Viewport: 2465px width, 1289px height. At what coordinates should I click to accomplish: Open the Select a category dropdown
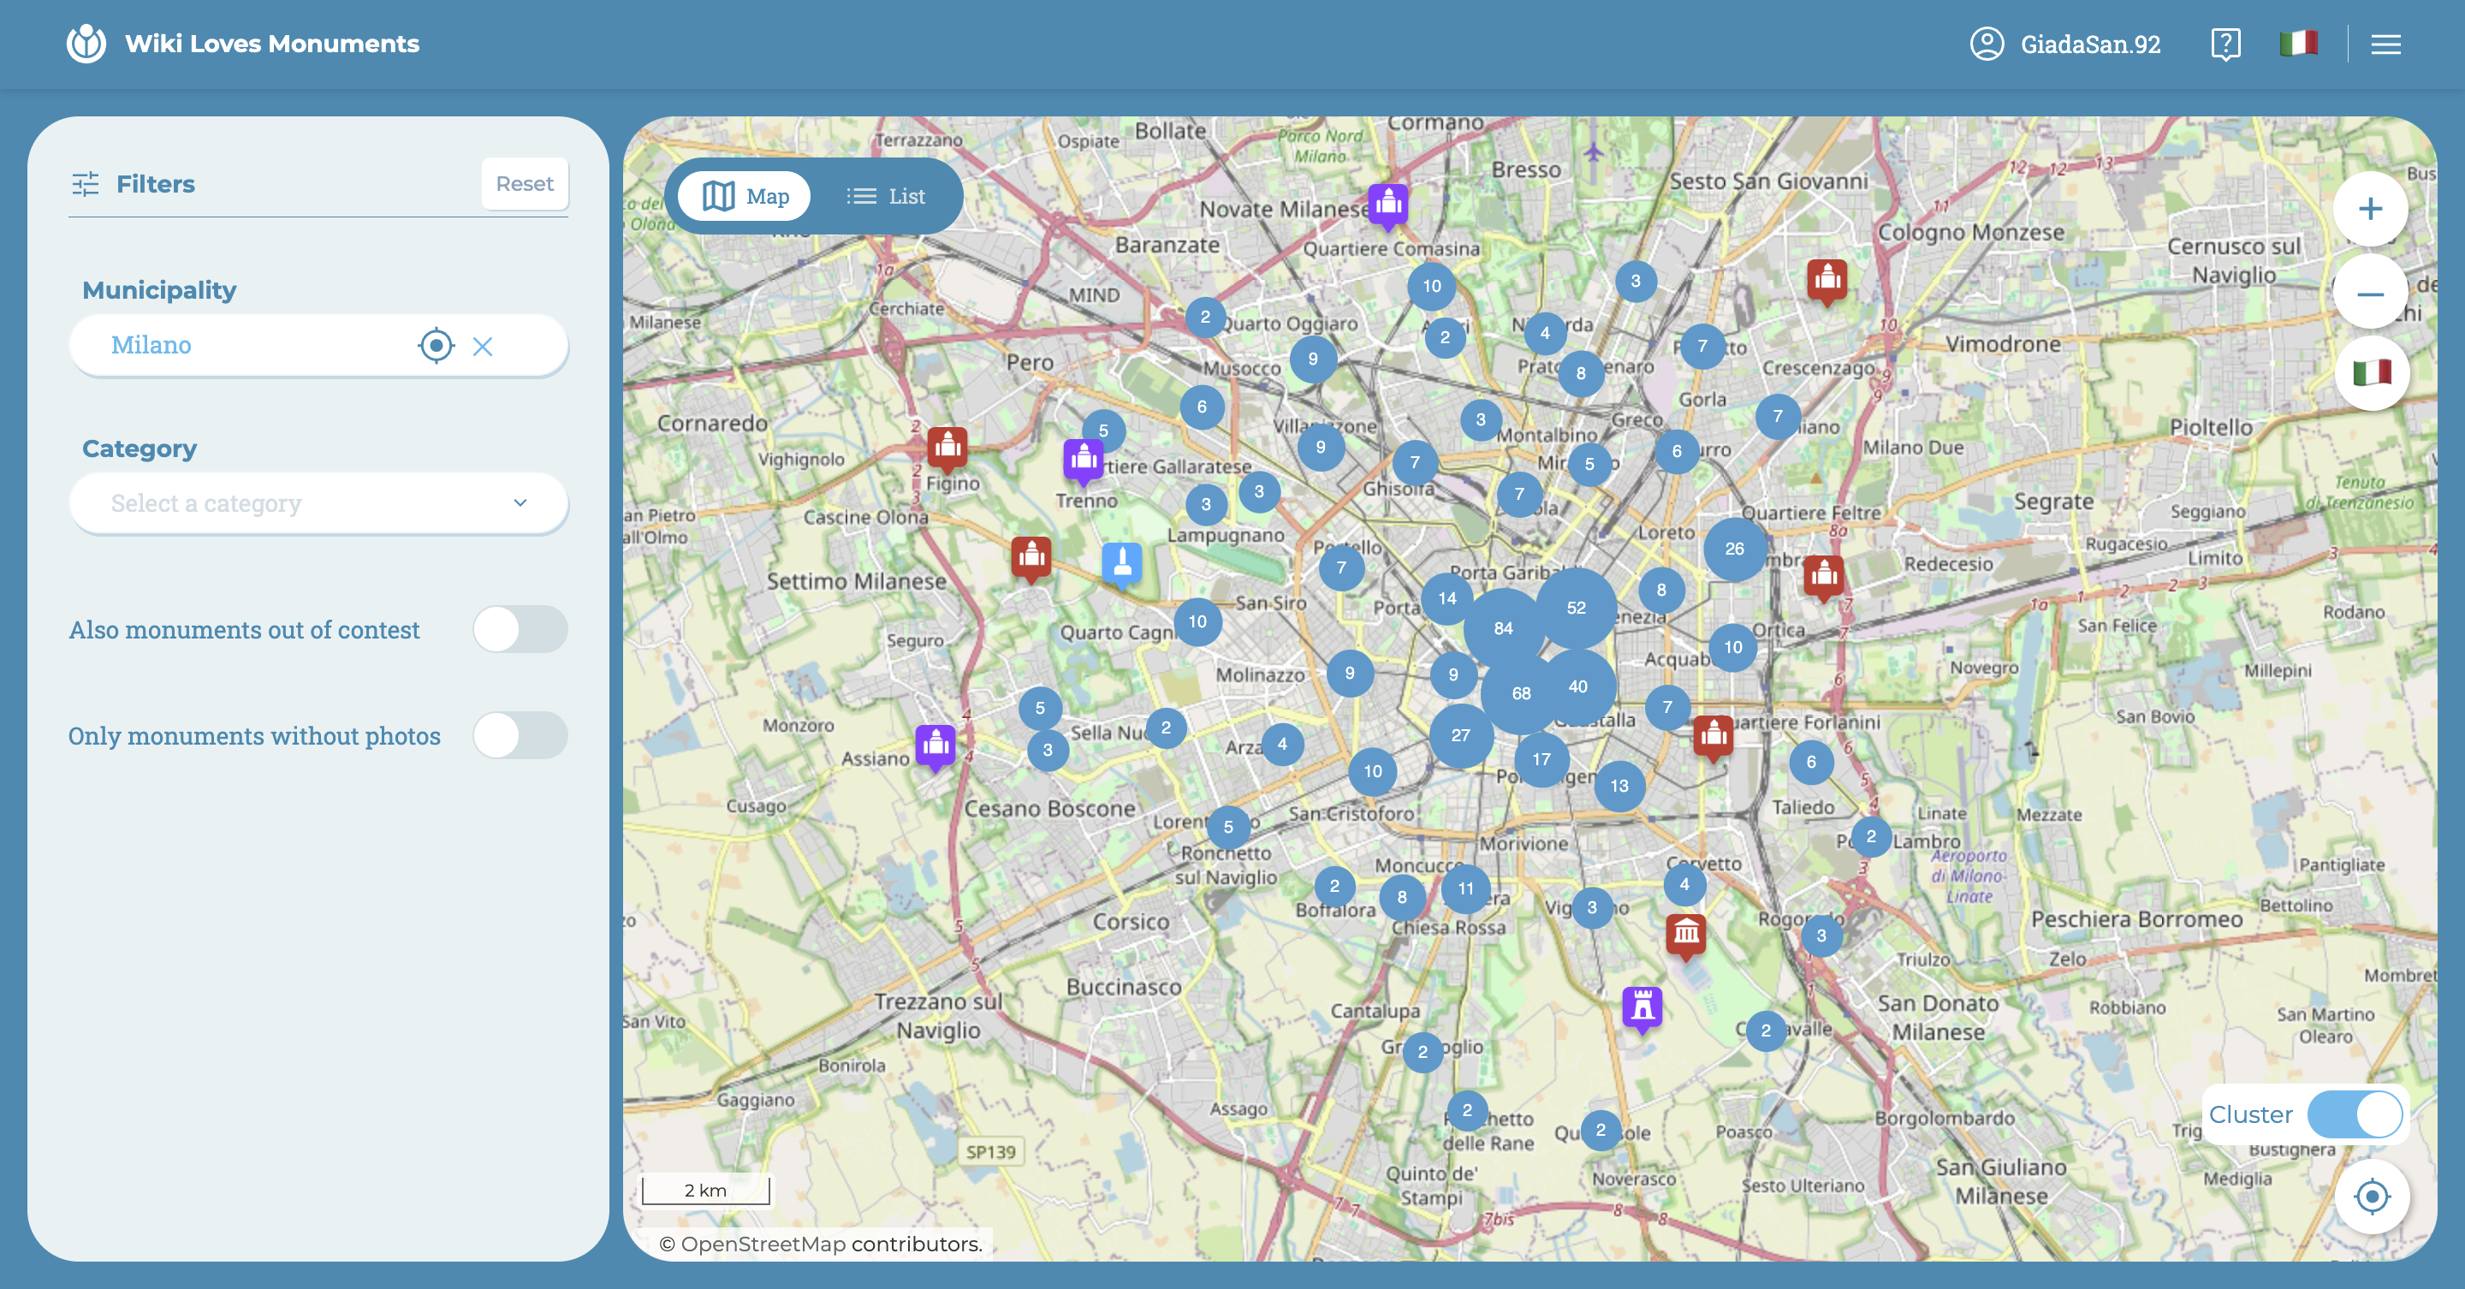pos(318,503)
